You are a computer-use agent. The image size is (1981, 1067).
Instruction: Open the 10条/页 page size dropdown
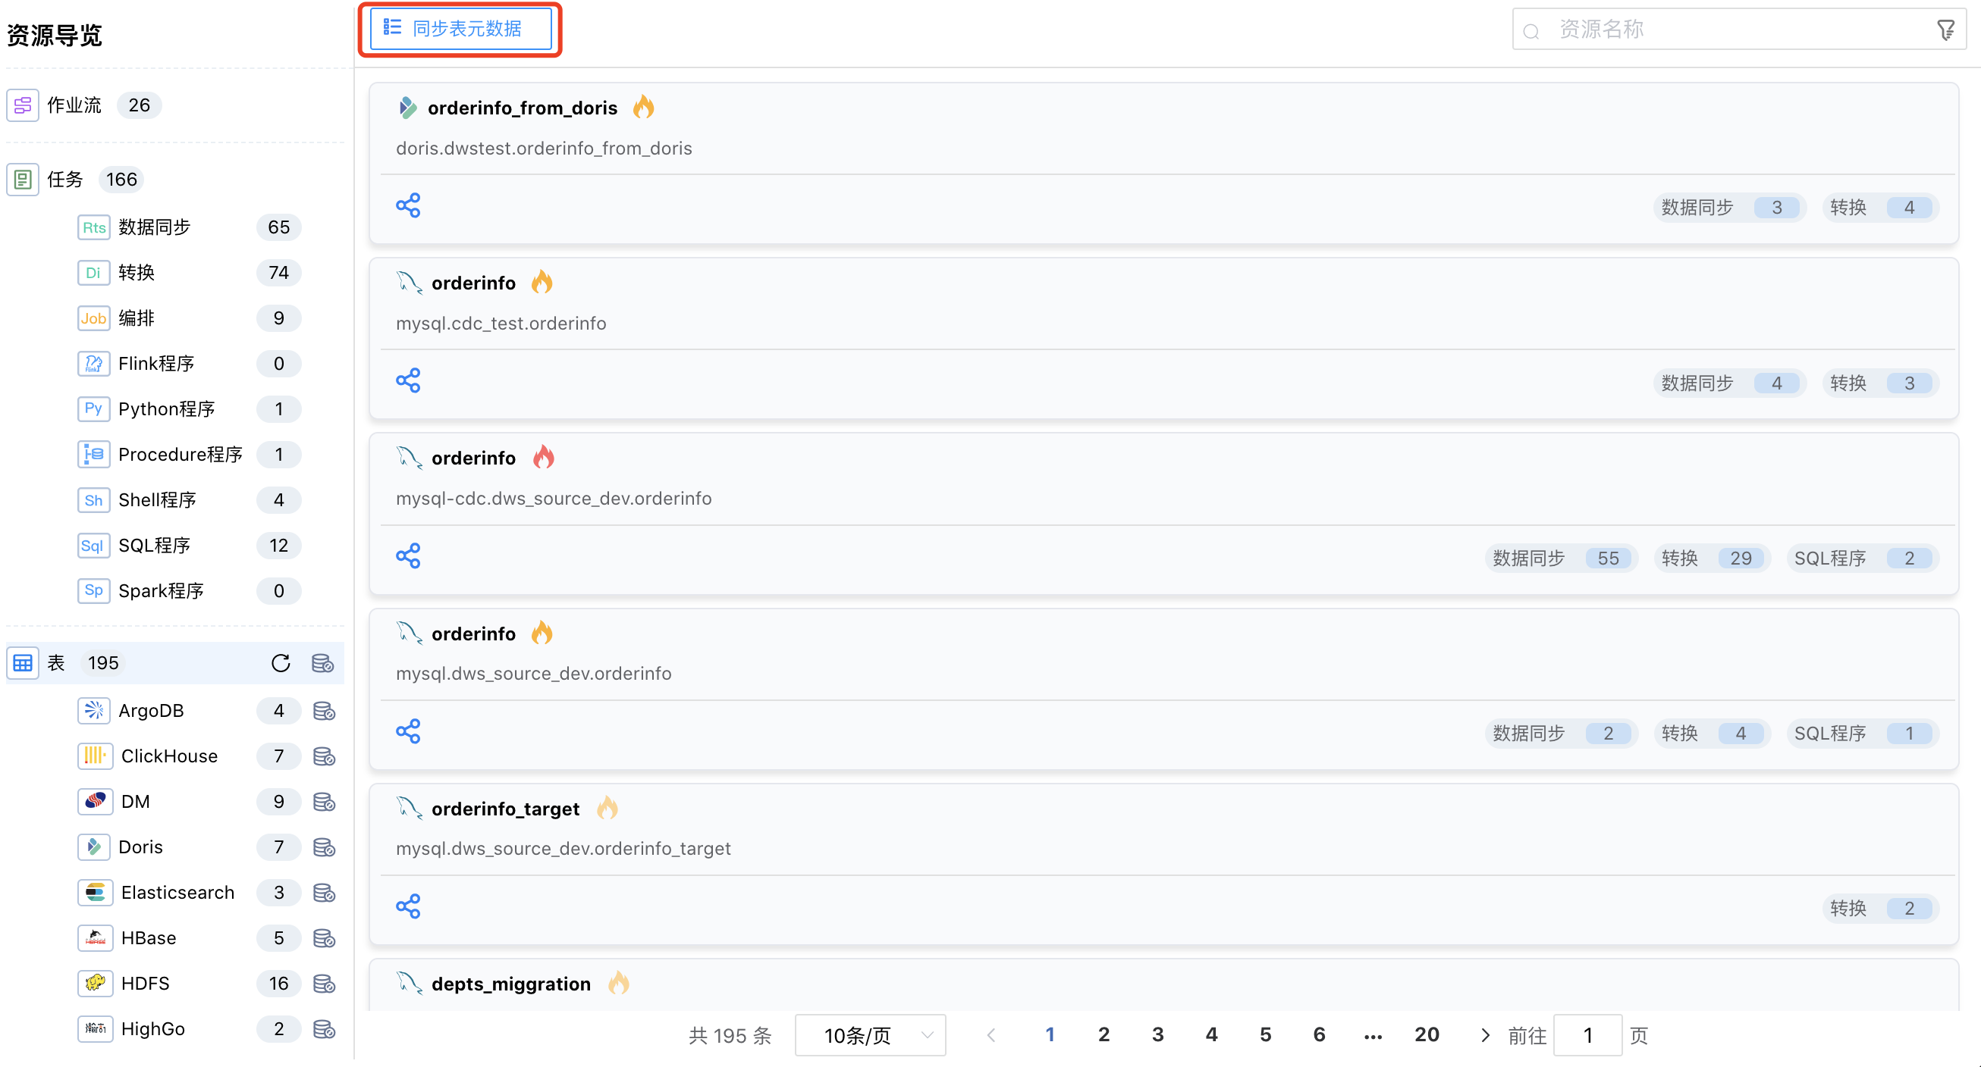click(870, 1035)
